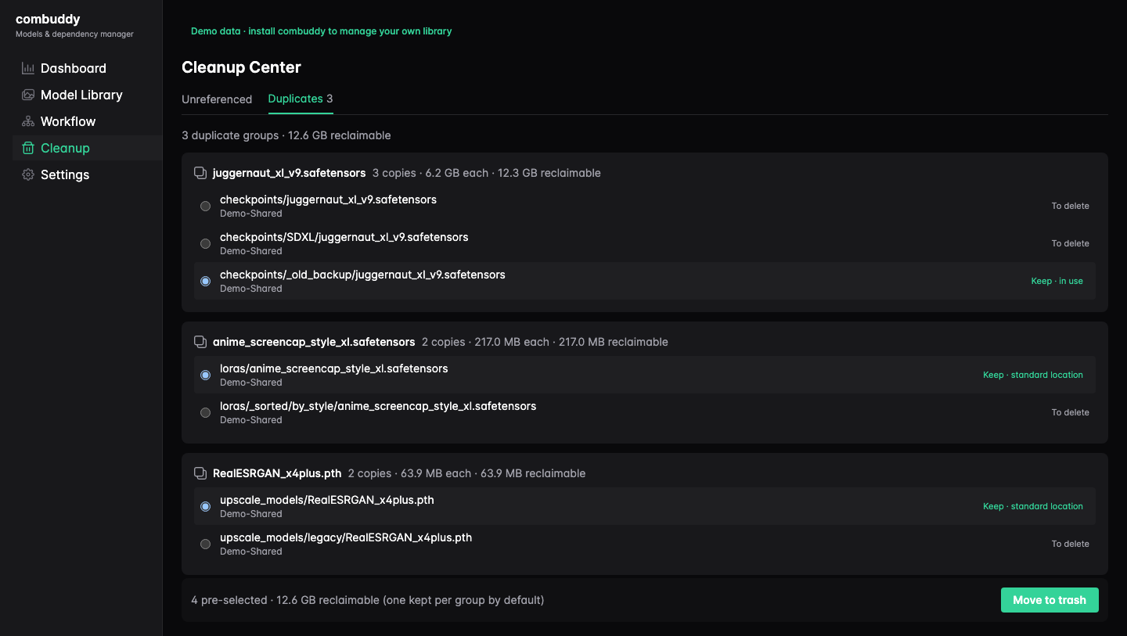Image resolution: width=1127 pixels, height=636 pixels.
Task: Click the Workflow nodes icon
Action: 28,121
